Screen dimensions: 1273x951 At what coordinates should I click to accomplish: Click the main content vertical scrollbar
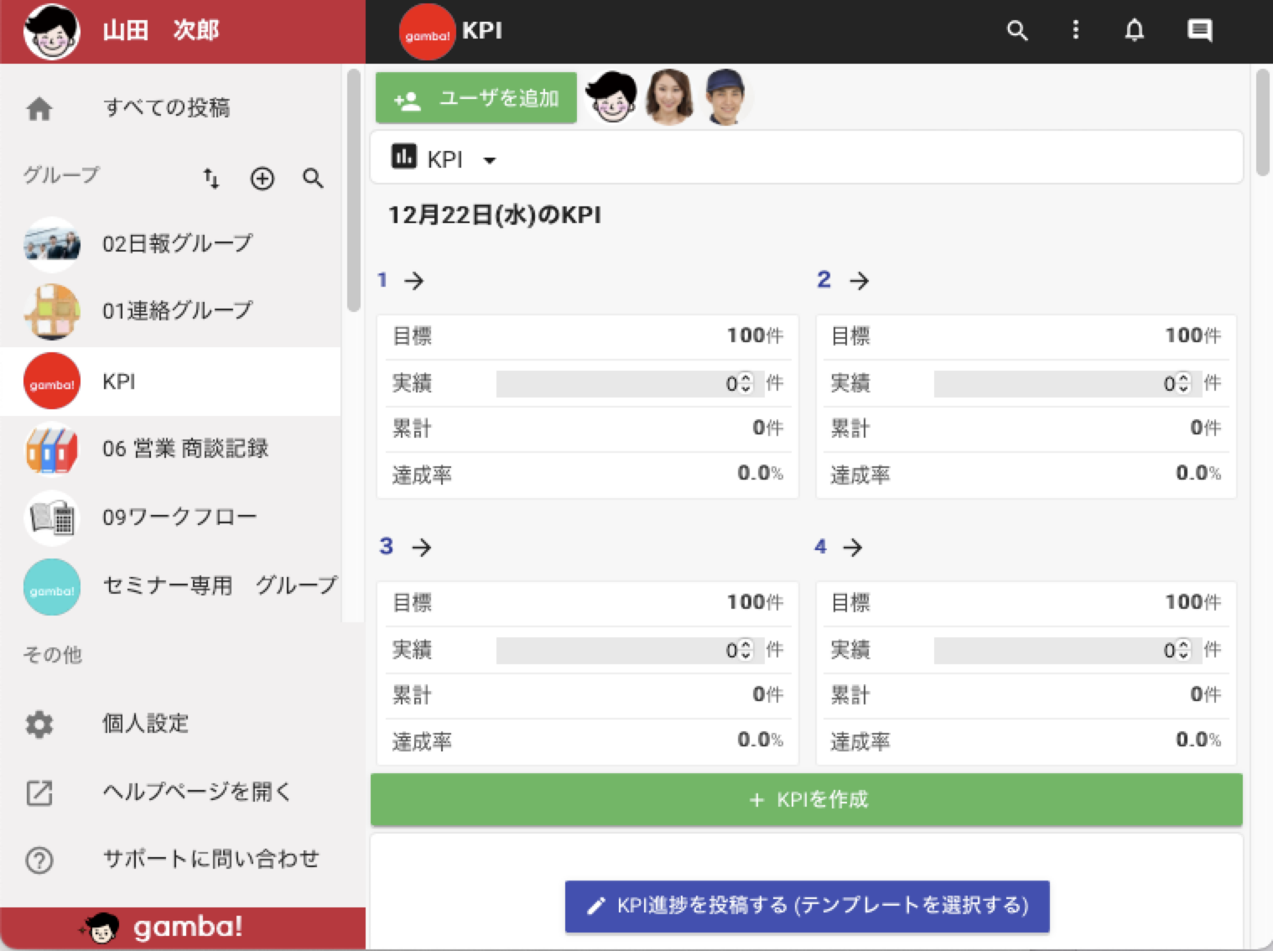coord(1263,124)
